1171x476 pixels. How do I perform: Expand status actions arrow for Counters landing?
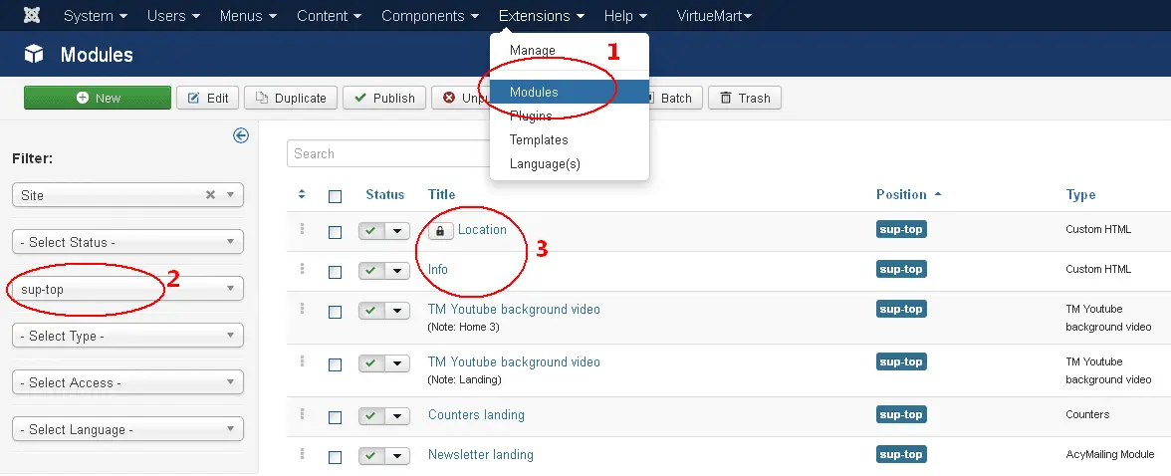[398, 416]
